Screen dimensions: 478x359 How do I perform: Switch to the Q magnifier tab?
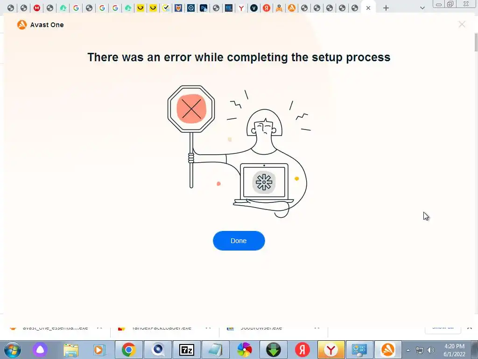point(191,8)
